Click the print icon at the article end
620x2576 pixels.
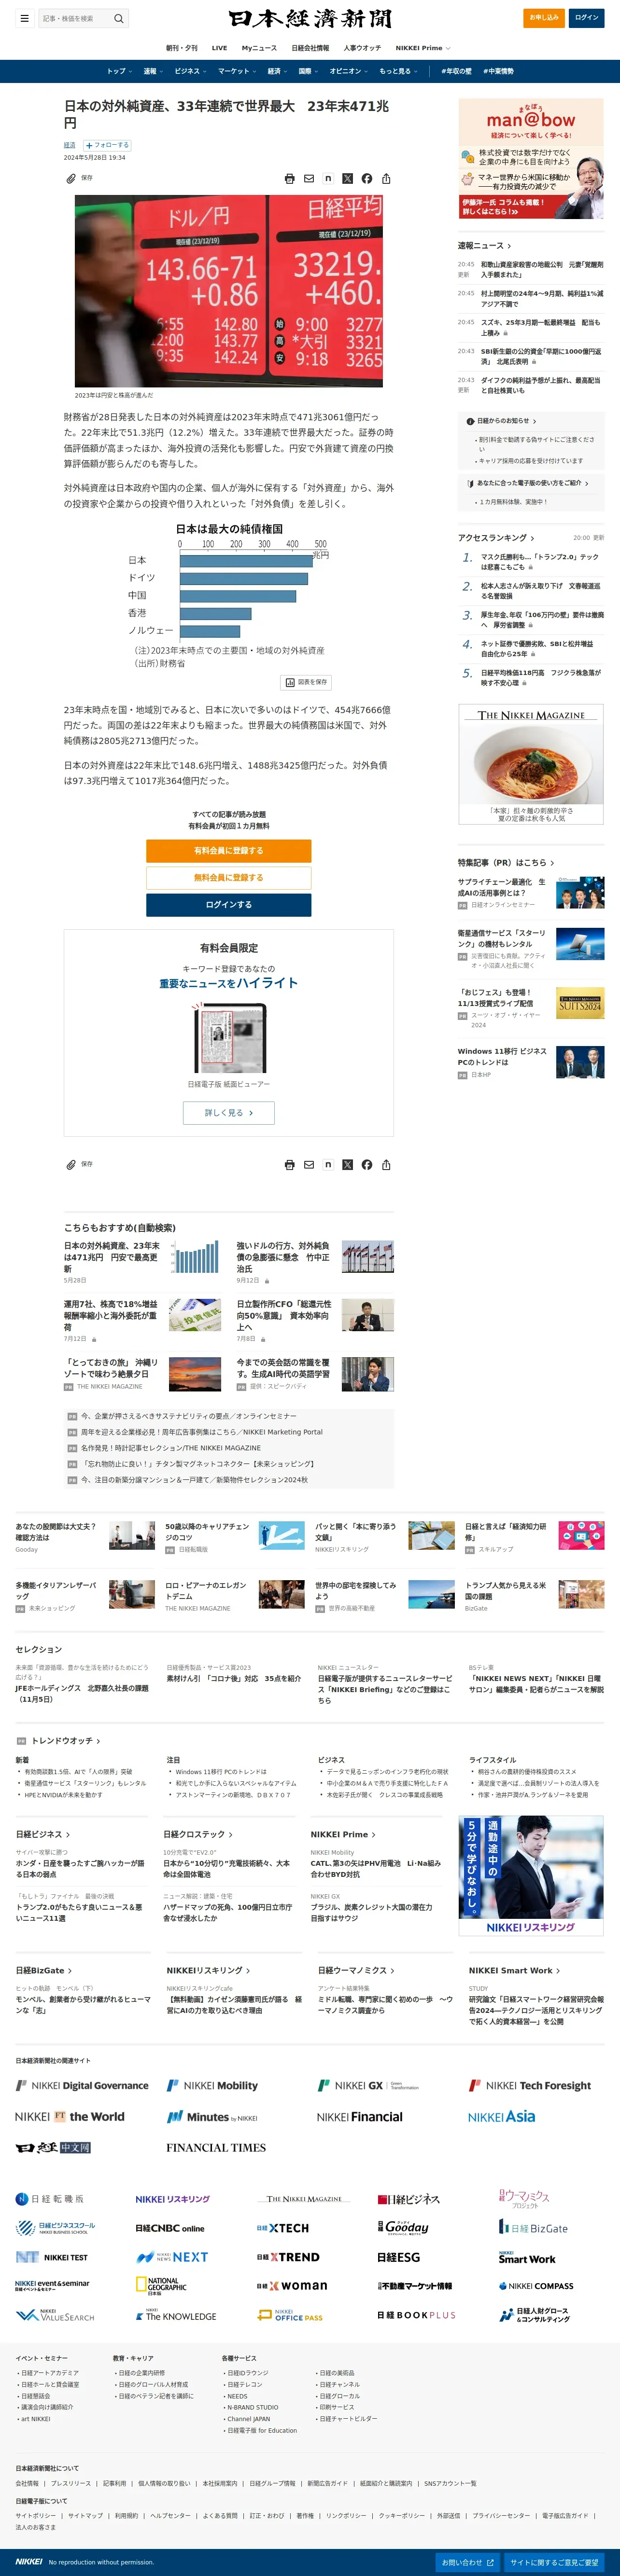coord(290,1165)
